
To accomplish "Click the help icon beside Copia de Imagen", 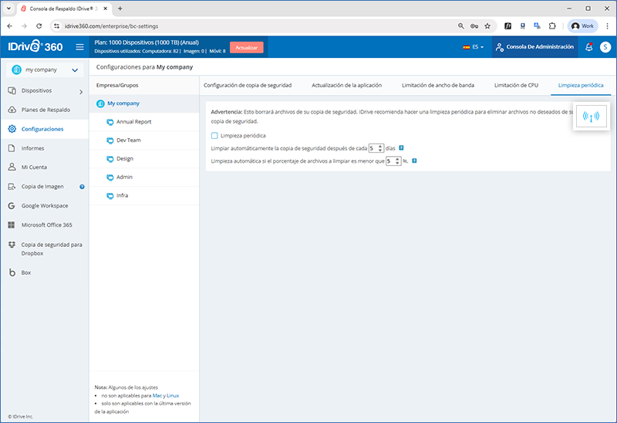I will tap(82, 186).
